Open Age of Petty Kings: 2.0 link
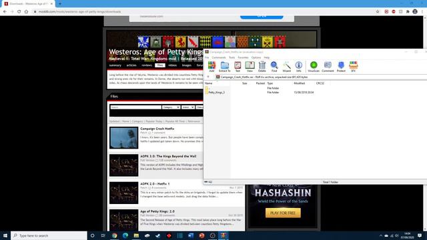Image resolution: width=427 pixels, height=240 pixels. click(x=157, y=211)
